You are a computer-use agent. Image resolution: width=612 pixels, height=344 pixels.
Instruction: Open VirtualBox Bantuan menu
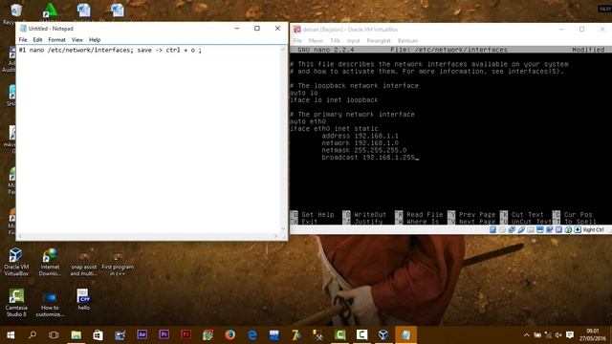(408, 40)
